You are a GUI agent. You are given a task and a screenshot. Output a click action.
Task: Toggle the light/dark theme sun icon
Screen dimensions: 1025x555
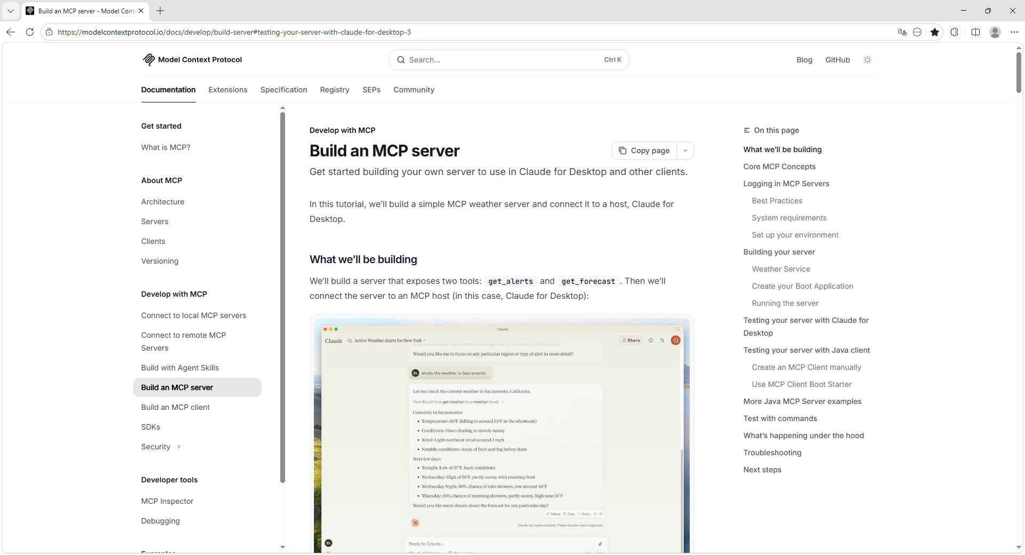tap(868, 60)
